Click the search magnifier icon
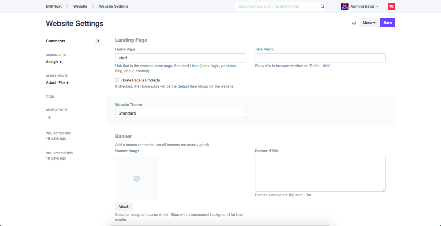This screenshot has width=441, height=226. 322,6
